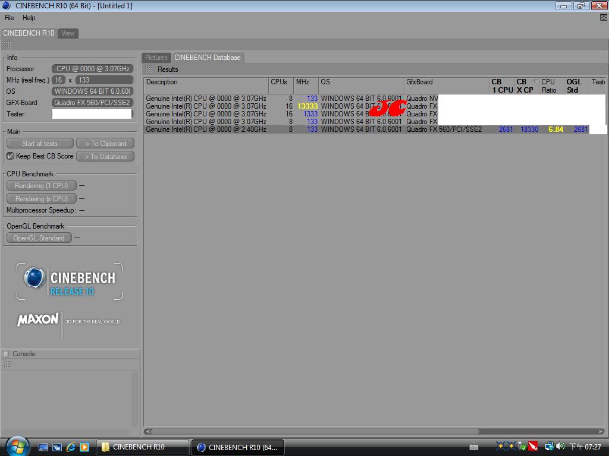
Task: Click the keyboard icon in taskbar
Action: point(474,447)
